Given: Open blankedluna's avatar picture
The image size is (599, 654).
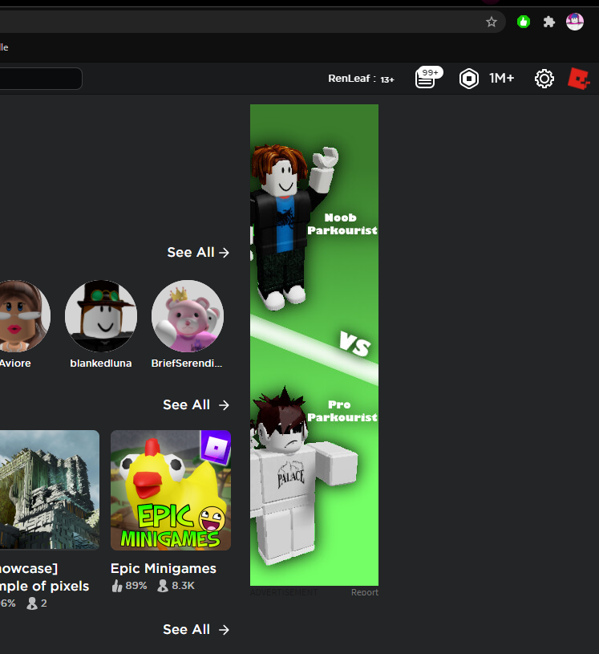Looking at the screenshot, I should click(101, 316).
